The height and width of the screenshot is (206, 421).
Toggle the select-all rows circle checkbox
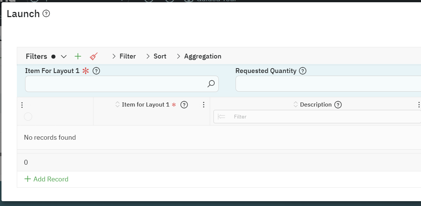(28, 117)
